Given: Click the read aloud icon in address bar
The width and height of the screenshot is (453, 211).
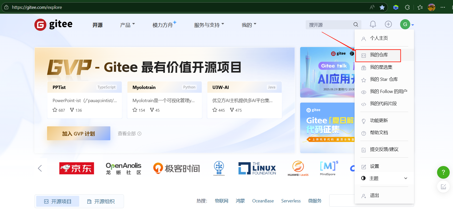Looking at the screenshot, I should (x=372, y=7).
